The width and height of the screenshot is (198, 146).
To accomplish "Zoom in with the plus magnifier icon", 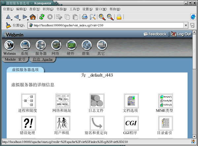I will [x=102, y=17].
